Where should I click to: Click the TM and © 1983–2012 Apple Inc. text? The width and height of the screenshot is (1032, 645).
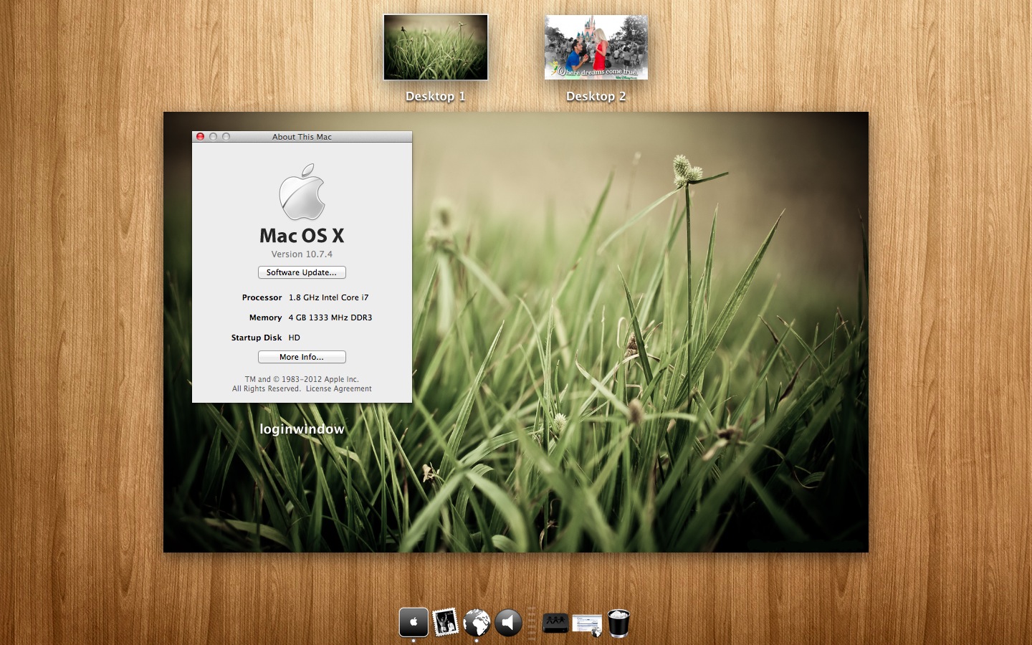click(302, 380)
